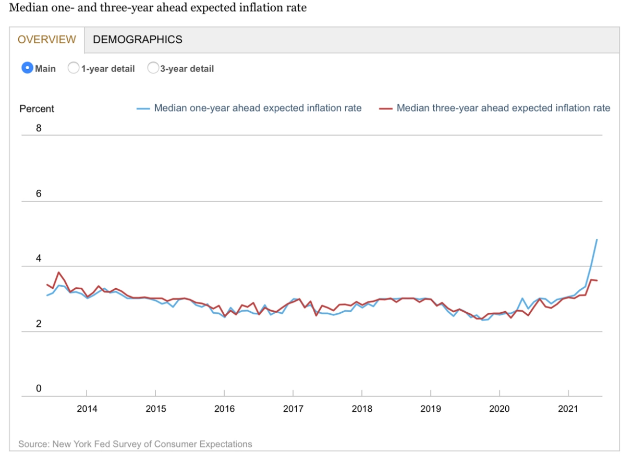This screenshot has width=633, height=454.
Task: Click the 2016 x-axis label
Action: pos(224,409)
